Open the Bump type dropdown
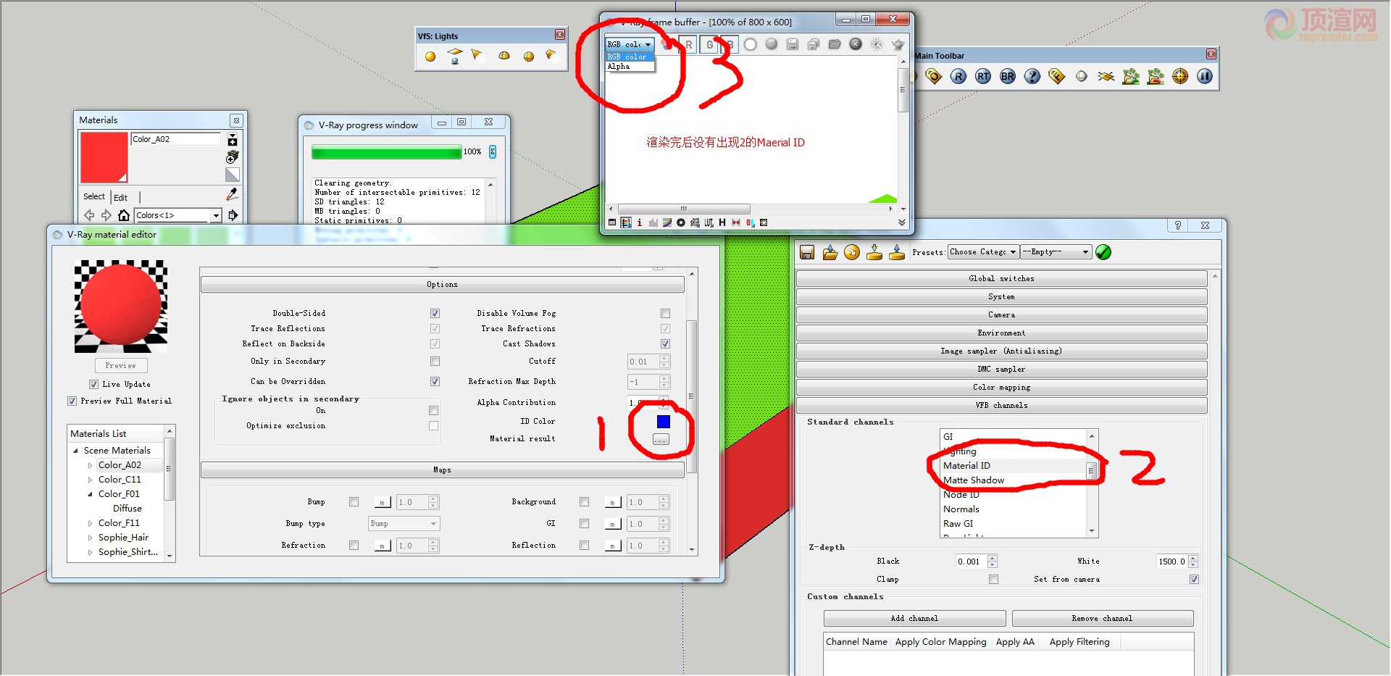 [x=404, y=524]
